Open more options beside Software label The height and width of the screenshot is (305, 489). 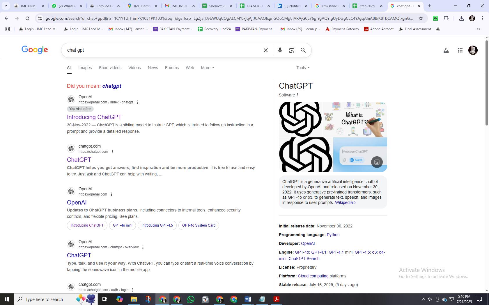pyautogui.click(x=297, y=95)
